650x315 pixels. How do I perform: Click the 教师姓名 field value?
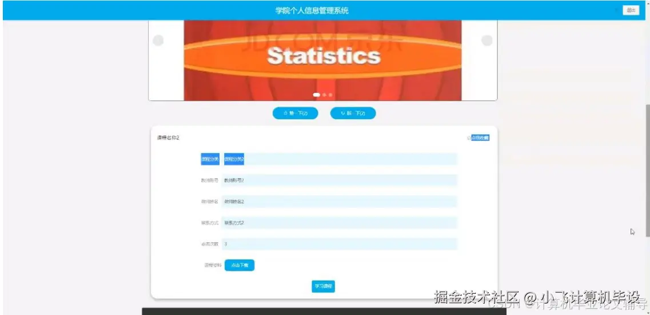coord(340,201)
